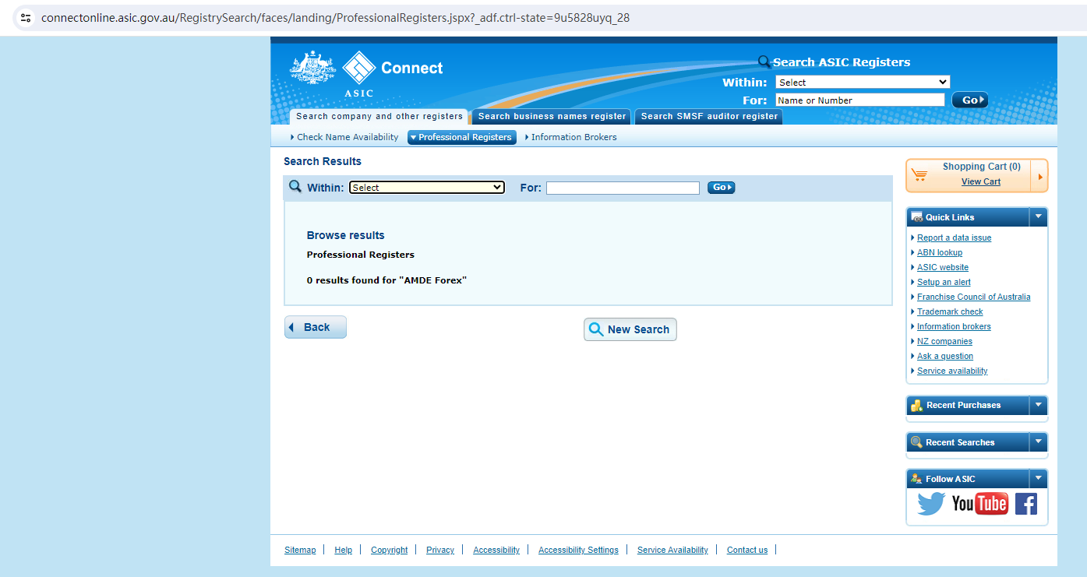Open Report a data issue link
Screen dimensions: 1087x577
click(954, 237)
